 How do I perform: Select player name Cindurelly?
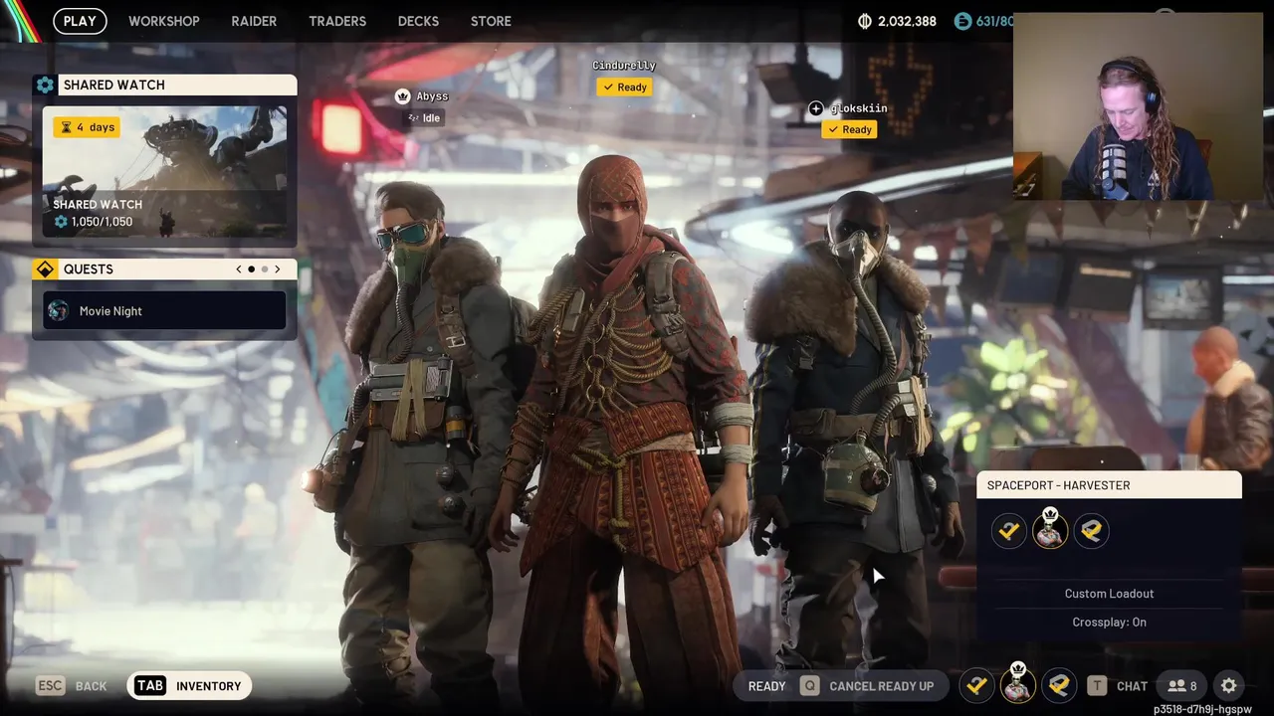624,66
